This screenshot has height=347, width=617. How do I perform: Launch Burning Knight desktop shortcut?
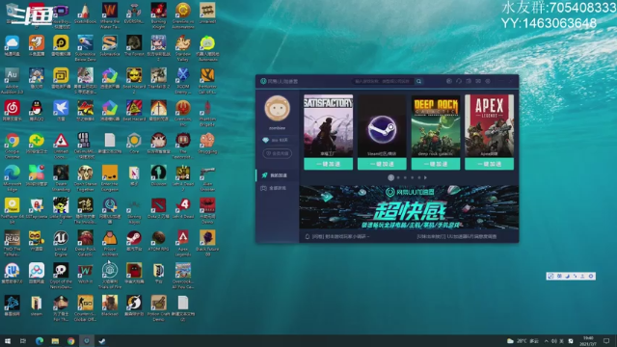158,15
